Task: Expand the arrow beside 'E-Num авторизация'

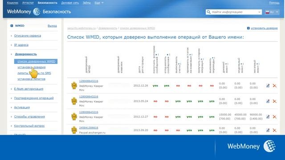Action: (x=11, y=89)
